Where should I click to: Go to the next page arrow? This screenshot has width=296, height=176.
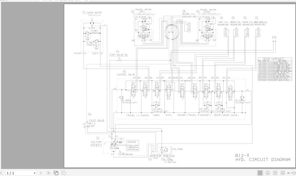(x=41, y=173)
